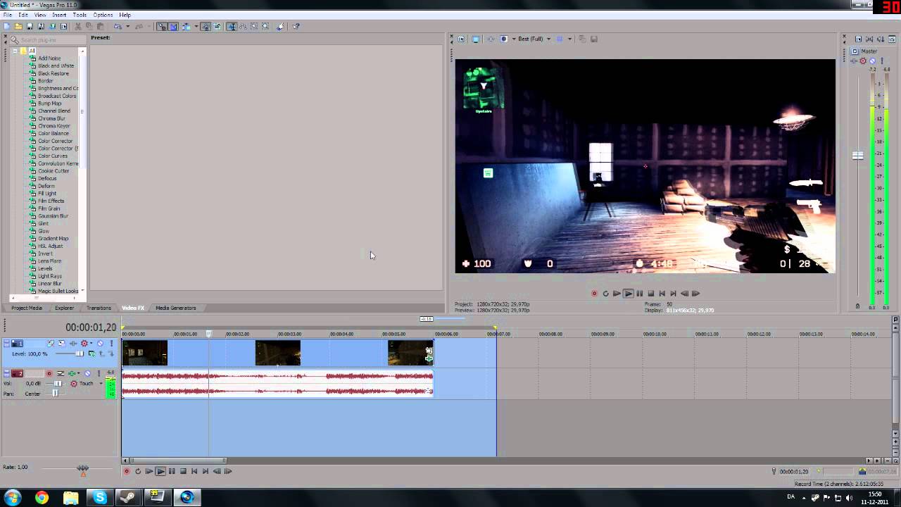Click the Stop button in timeline transport
The width and height of the screenshot is (901, 507).
183,471
